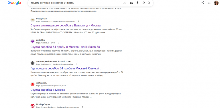Click URL 'https://graffantik.ru › Скупка и оценка'
This screenshot has height=109, width=220.
point(51,86)
